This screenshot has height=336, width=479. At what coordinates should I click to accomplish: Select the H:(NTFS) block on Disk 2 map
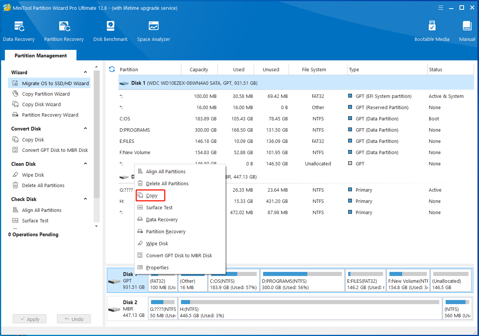pyautogui.click(x=310, y=309)
